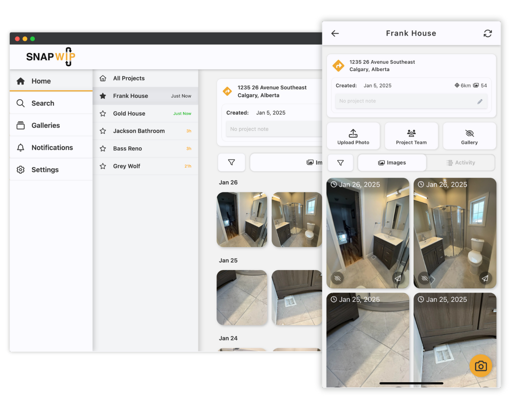Toggle visibility on second Jan 26 photo

pos(424,278)
